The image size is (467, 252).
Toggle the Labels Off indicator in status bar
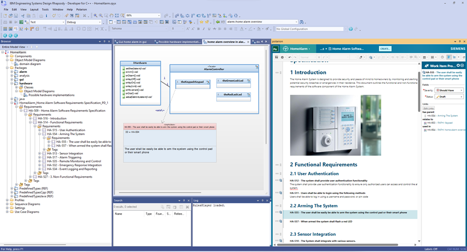(431, 249)
